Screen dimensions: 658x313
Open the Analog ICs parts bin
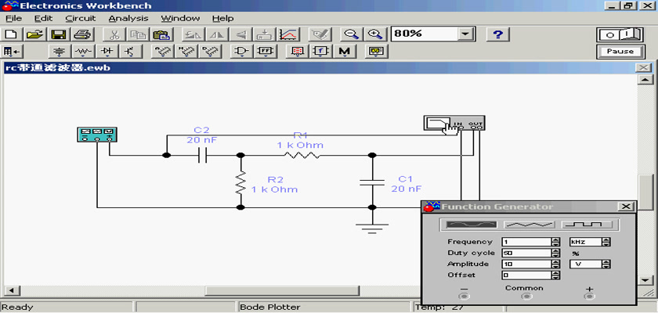[x=162, y=52]
